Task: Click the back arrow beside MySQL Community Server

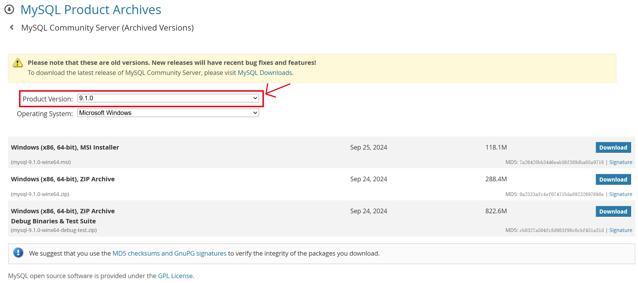Action: [12, 27]
